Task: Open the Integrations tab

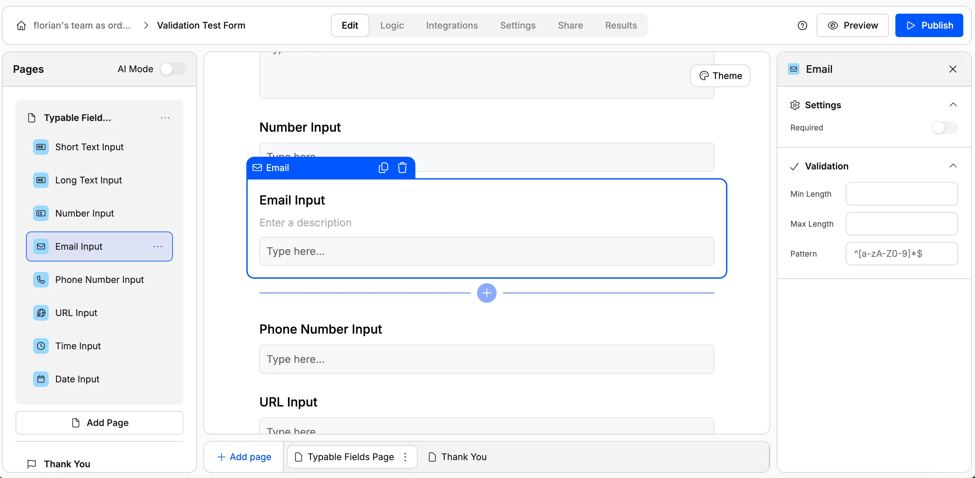Action: pyautogui.click(x=452, y=25)
